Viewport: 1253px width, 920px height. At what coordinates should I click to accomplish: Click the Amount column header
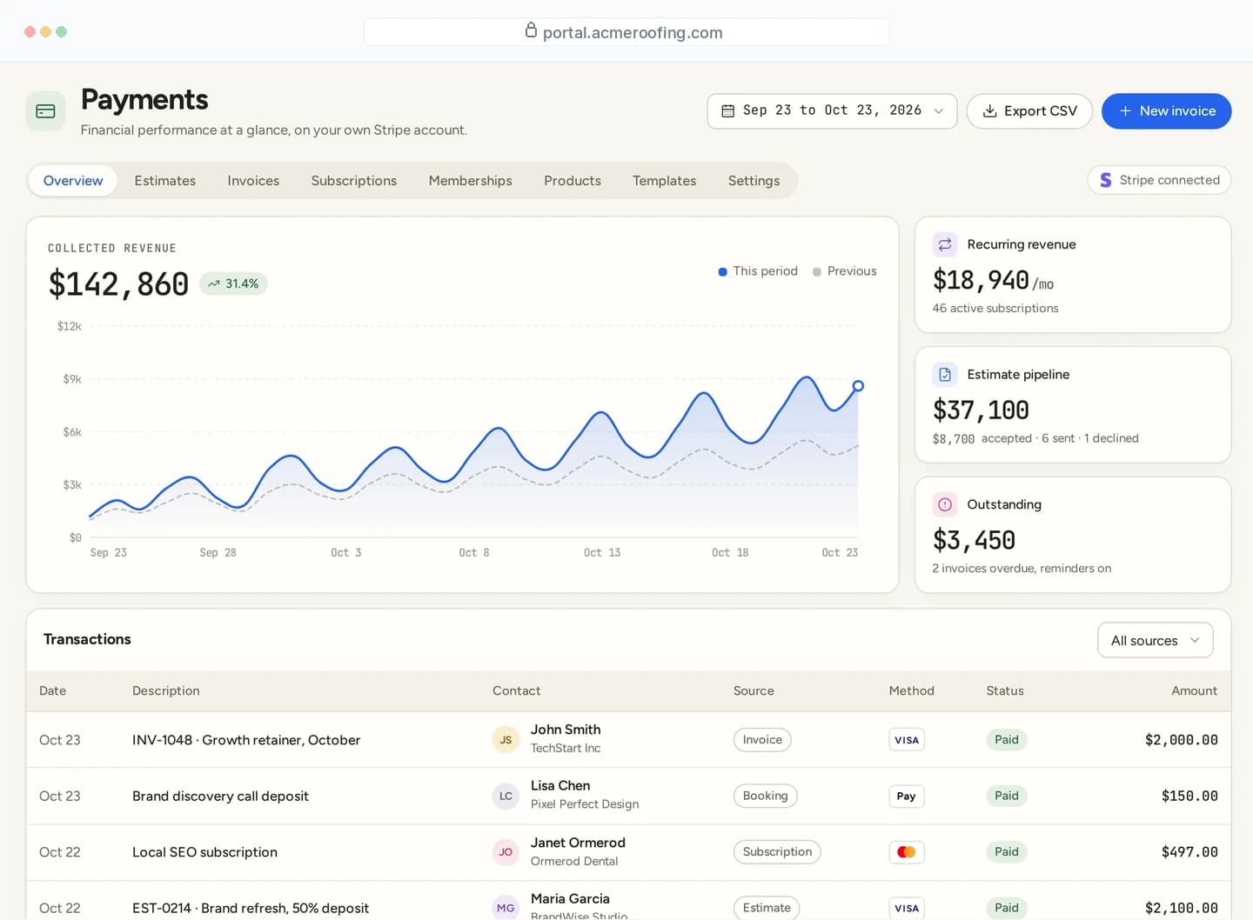[1194, 691]
